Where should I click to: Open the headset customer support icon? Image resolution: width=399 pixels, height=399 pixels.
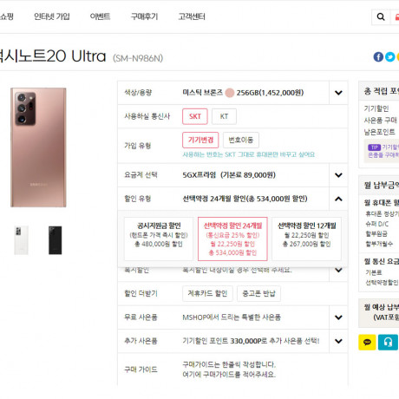388,343
